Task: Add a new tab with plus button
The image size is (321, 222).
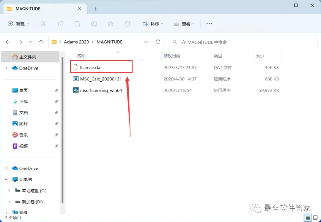Action: click(96, 9)
